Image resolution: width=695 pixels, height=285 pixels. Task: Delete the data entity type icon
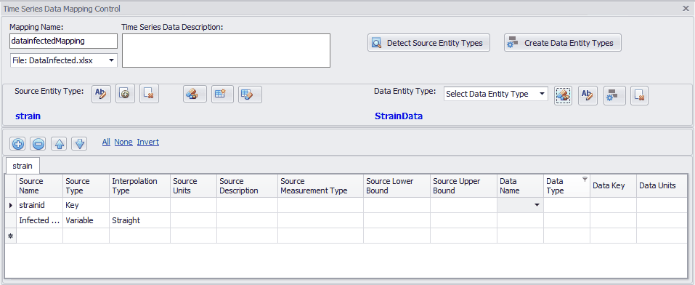639,95
